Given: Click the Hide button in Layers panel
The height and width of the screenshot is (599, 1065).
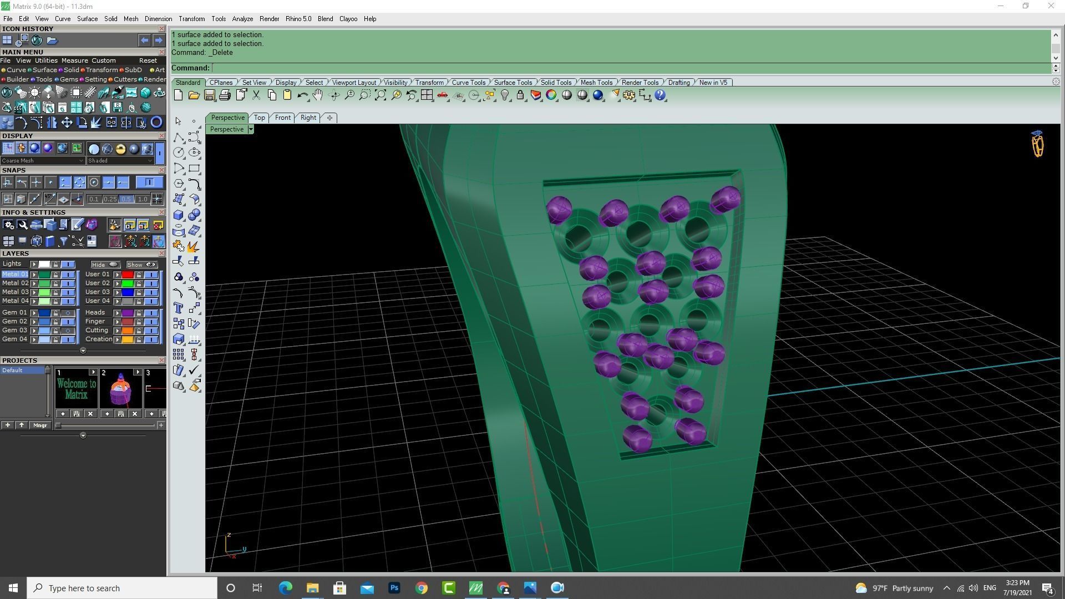Looking at the screenshot, I should pos(105,265).
